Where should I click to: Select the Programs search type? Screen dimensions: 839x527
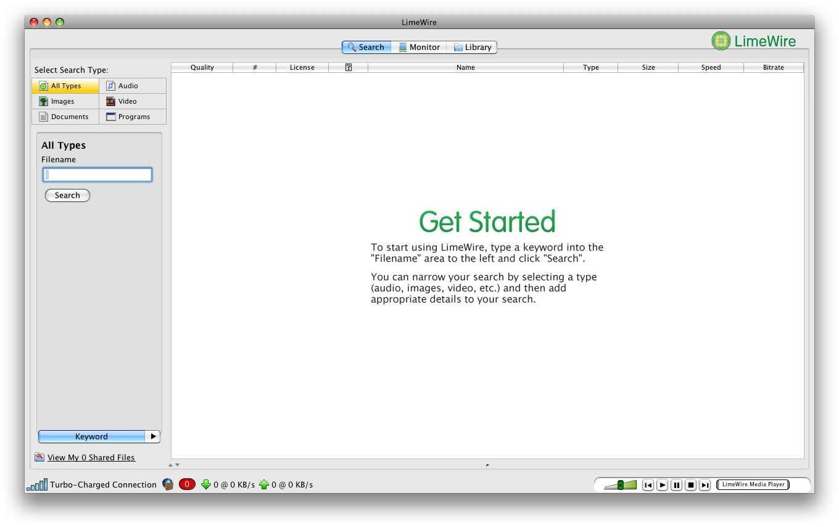(133, 117)
